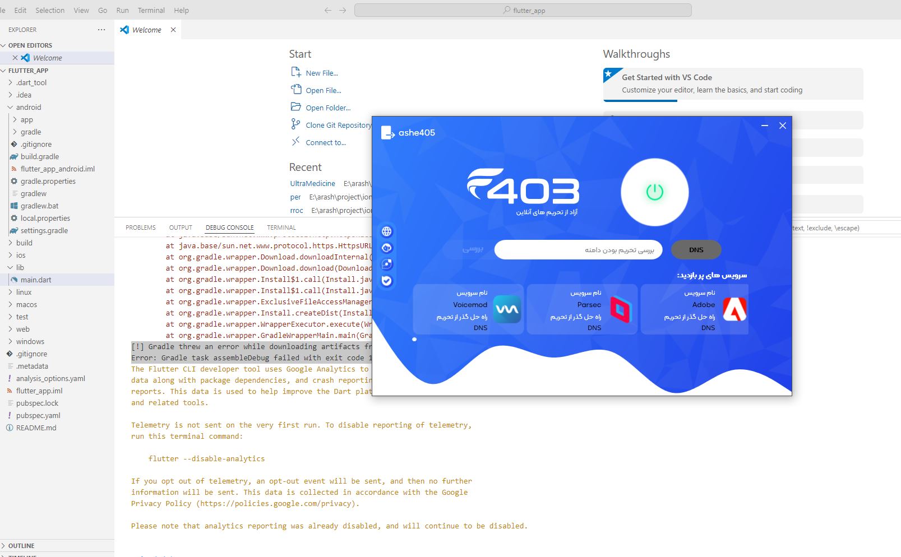Image resolution: width=901 pixels, height=557 pixels.
Task: Click the ashe405 account logout icon
Action: coord(387,133)
